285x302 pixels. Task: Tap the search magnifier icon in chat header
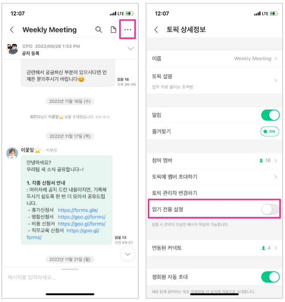click(98, 30)
